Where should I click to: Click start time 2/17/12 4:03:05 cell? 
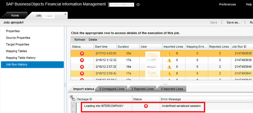pyautogui.click(x=105, y=53)
